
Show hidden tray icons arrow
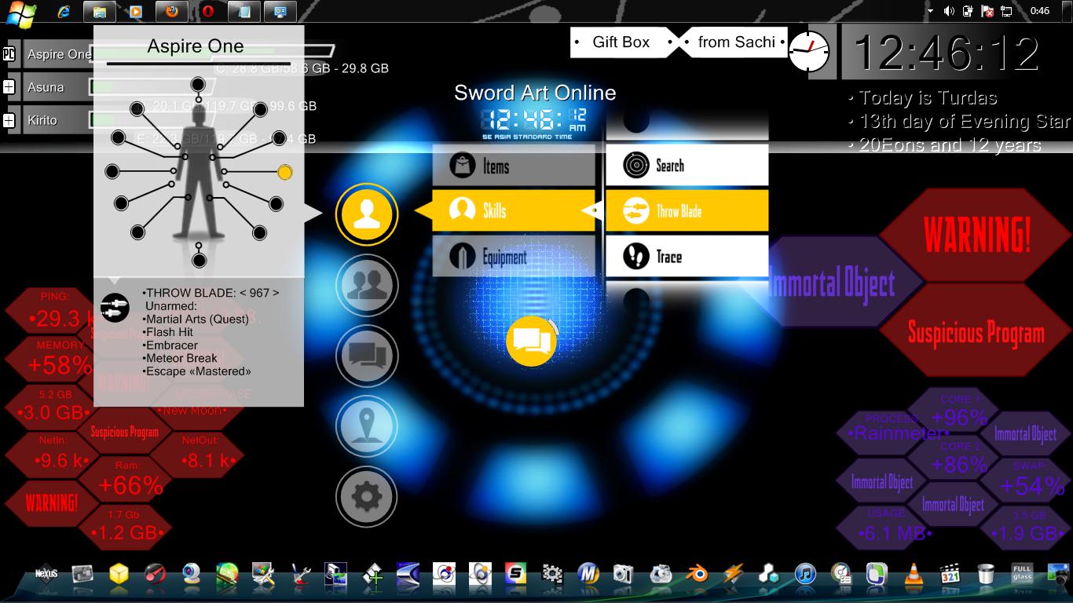tap(930, 11)
